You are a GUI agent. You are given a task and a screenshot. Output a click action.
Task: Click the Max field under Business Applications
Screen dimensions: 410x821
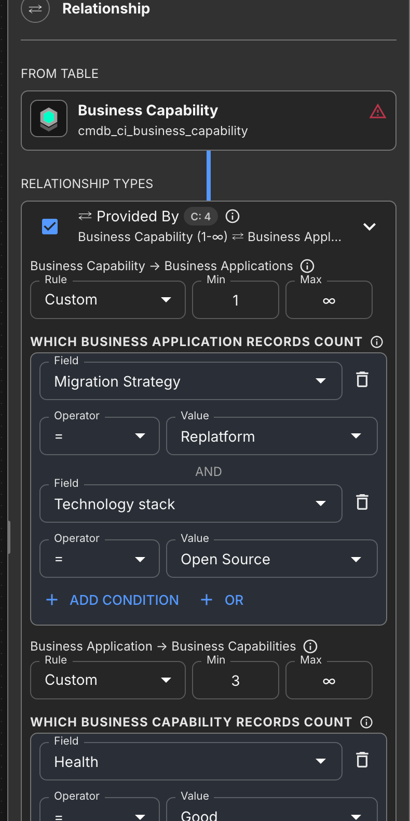coord(329,300)
